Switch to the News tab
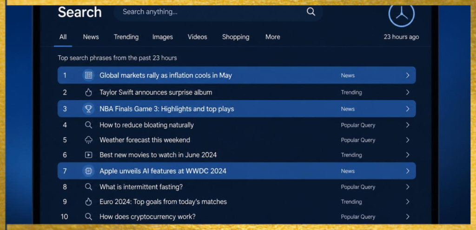476x230 pixels. (x=91, y=37)
